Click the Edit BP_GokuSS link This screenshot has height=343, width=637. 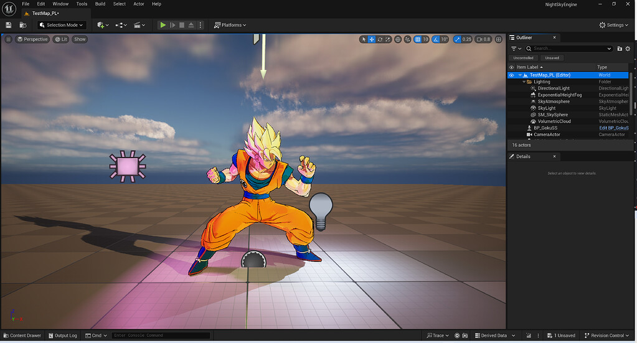613,128
